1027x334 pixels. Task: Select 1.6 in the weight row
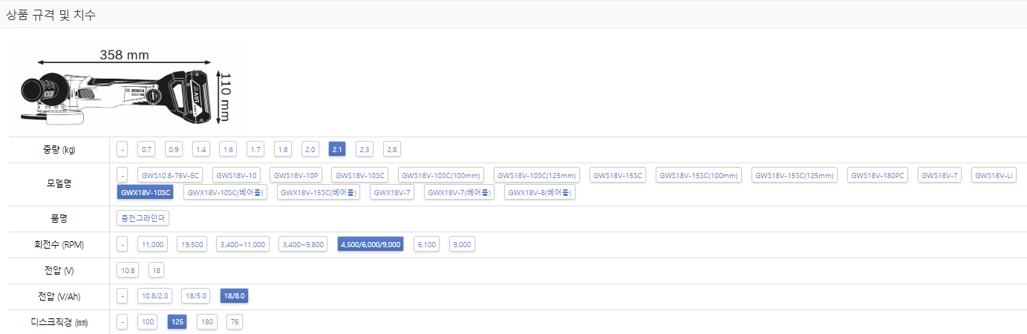[x=229, y=149]
